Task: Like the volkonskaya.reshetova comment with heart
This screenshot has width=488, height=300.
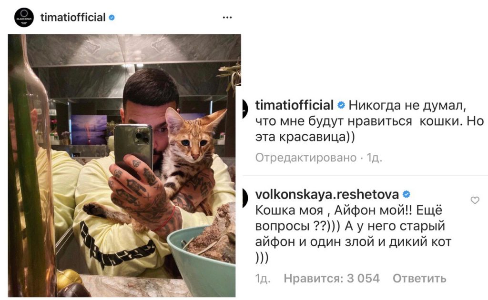Action: pyautogui.click(x=475, y=200)
